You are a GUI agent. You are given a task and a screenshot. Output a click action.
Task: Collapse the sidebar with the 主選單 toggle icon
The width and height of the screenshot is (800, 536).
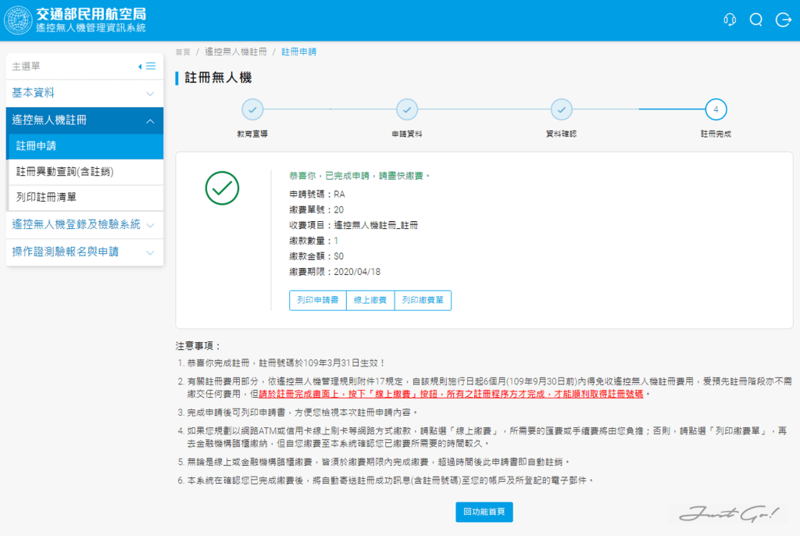(x=147, y=66)
